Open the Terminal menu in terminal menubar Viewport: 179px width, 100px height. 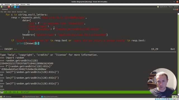coord(20,12)
